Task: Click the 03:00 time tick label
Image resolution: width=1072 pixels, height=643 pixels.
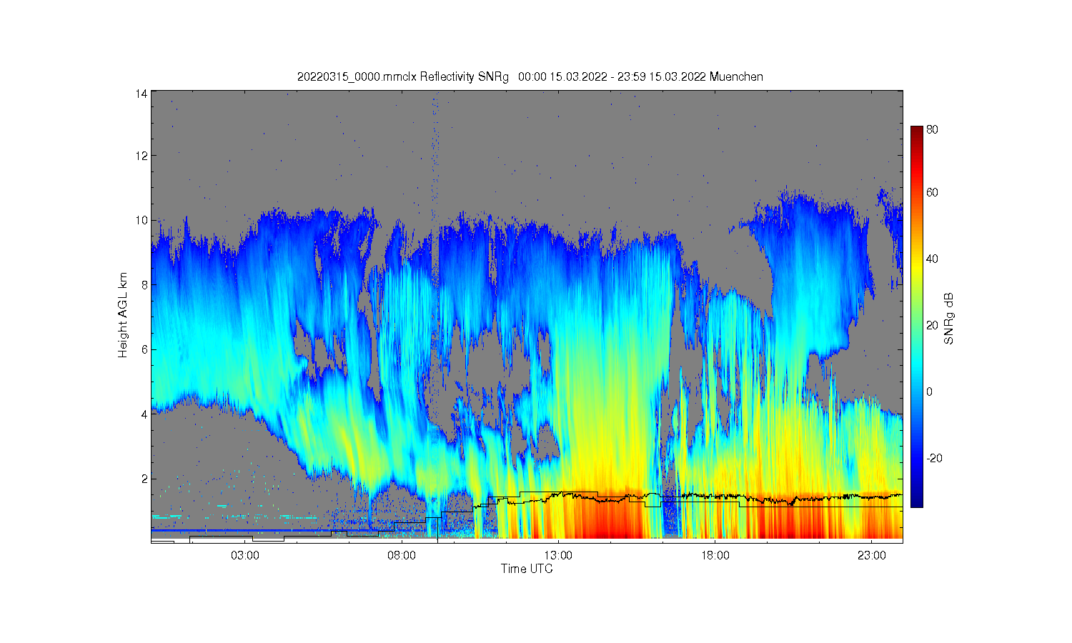Action: pyautogui.click(x=245, y=555)
